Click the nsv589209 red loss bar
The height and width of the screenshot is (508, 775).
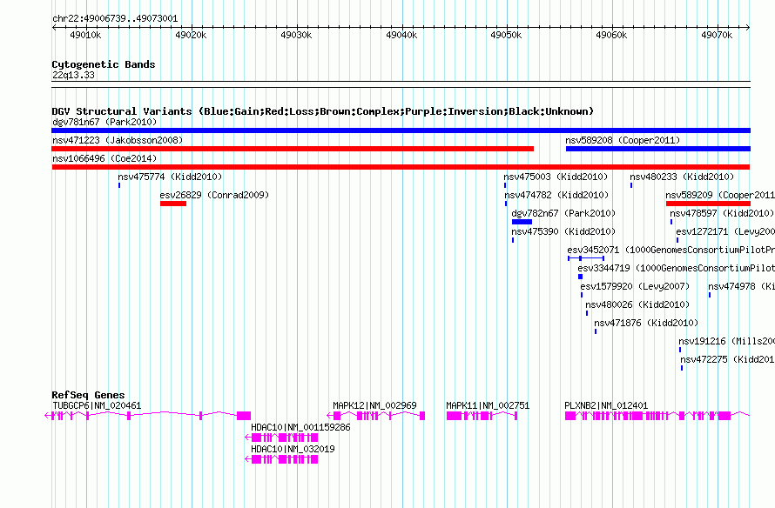pos(708,204)
